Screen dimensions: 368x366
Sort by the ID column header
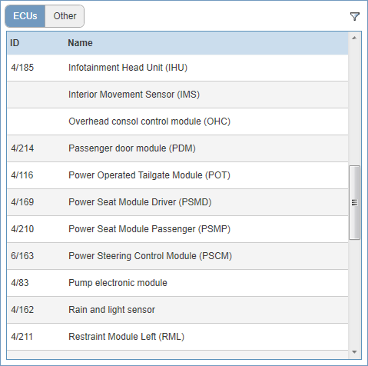tap(15, 43)
